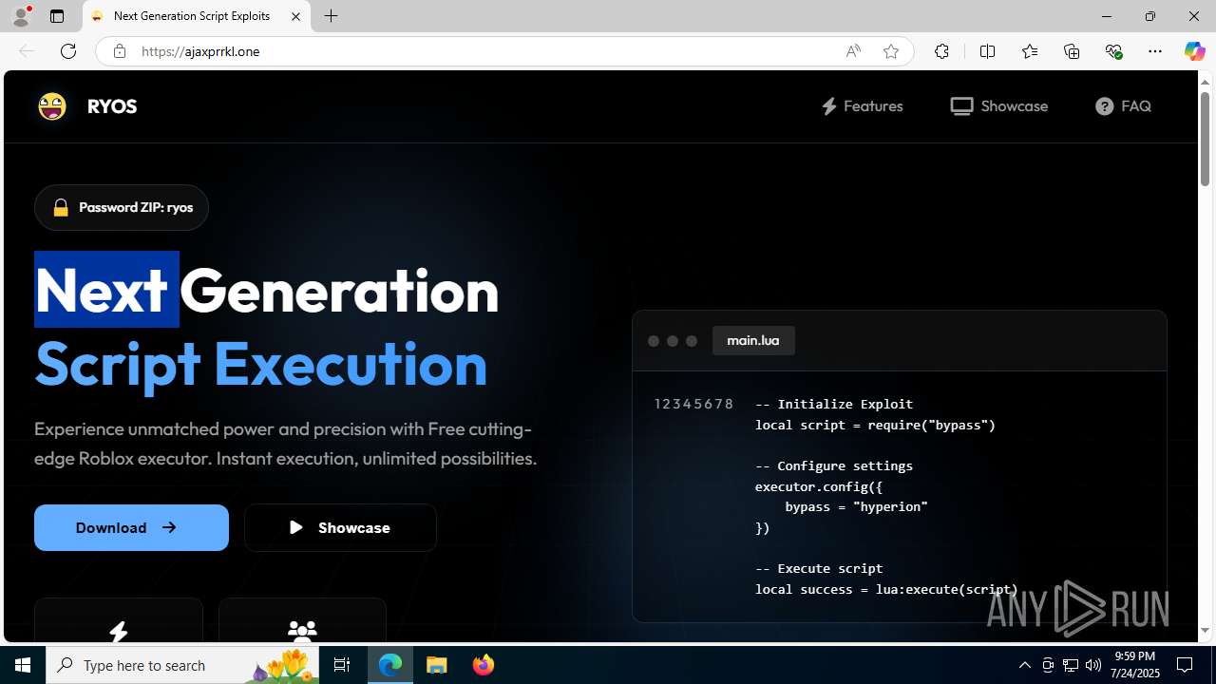Open the FAQ nav link
This screenshot has width=1216, height=684.
[1123, 106]
